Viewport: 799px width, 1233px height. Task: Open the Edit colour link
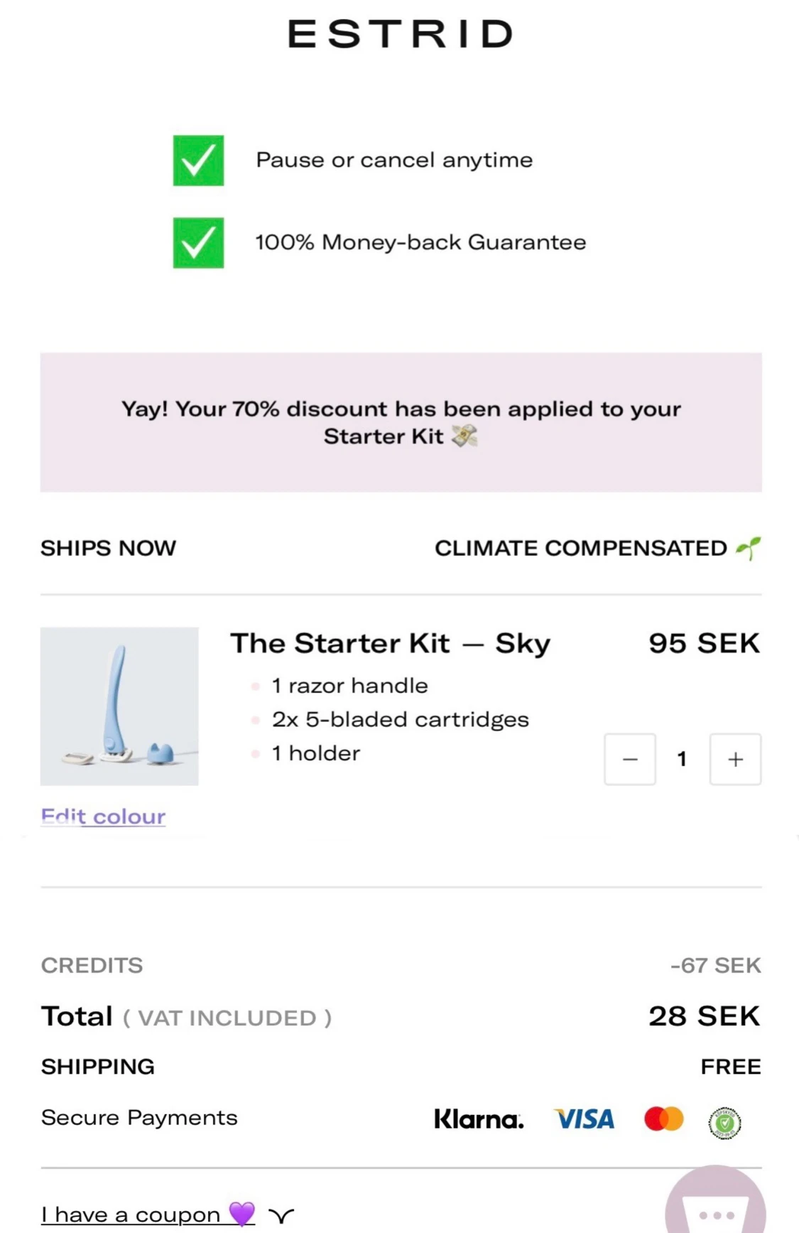point(103,816)
